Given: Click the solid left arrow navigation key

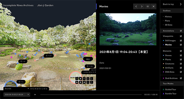Looking at the screenshot, I should point(77,82).
